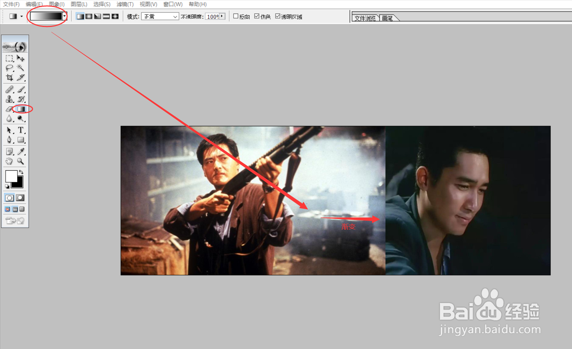Open the 模式 blending mode dropdown

pyautogui.click(x=160, y=16)
